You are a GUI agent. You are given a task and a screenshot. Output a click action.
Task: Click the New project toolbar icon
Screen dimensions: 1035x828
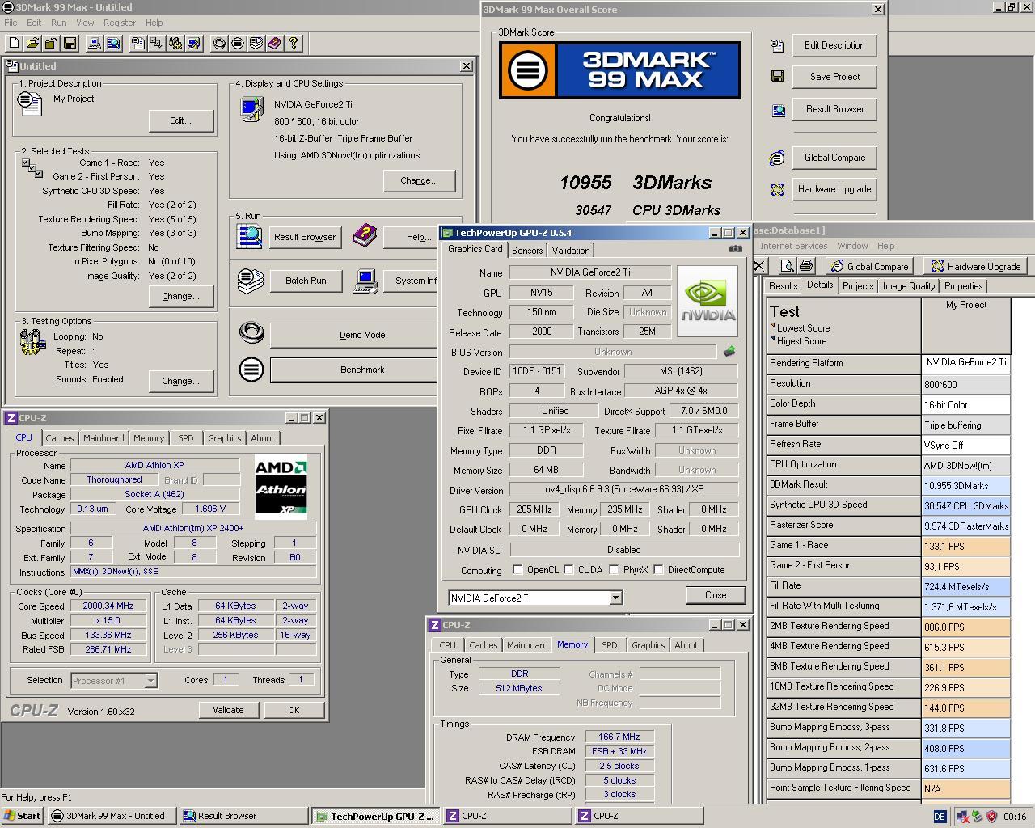coord(14,43)
